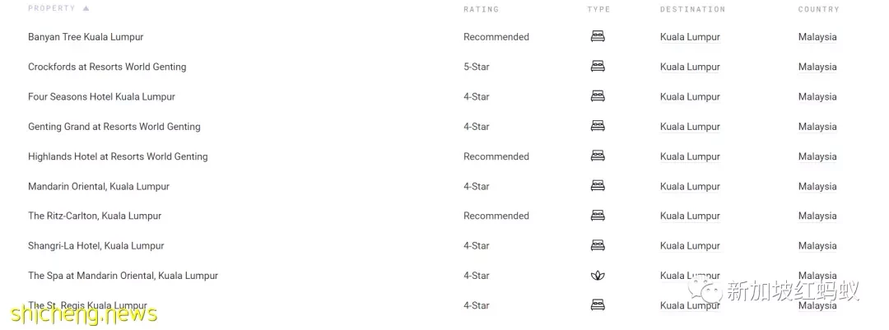This screenshot has height=330, width=889.
Task: Click the bed icon for Banyan Tree Kuala Lumpur
Action: pyautogui.click(x=598, y=37)
